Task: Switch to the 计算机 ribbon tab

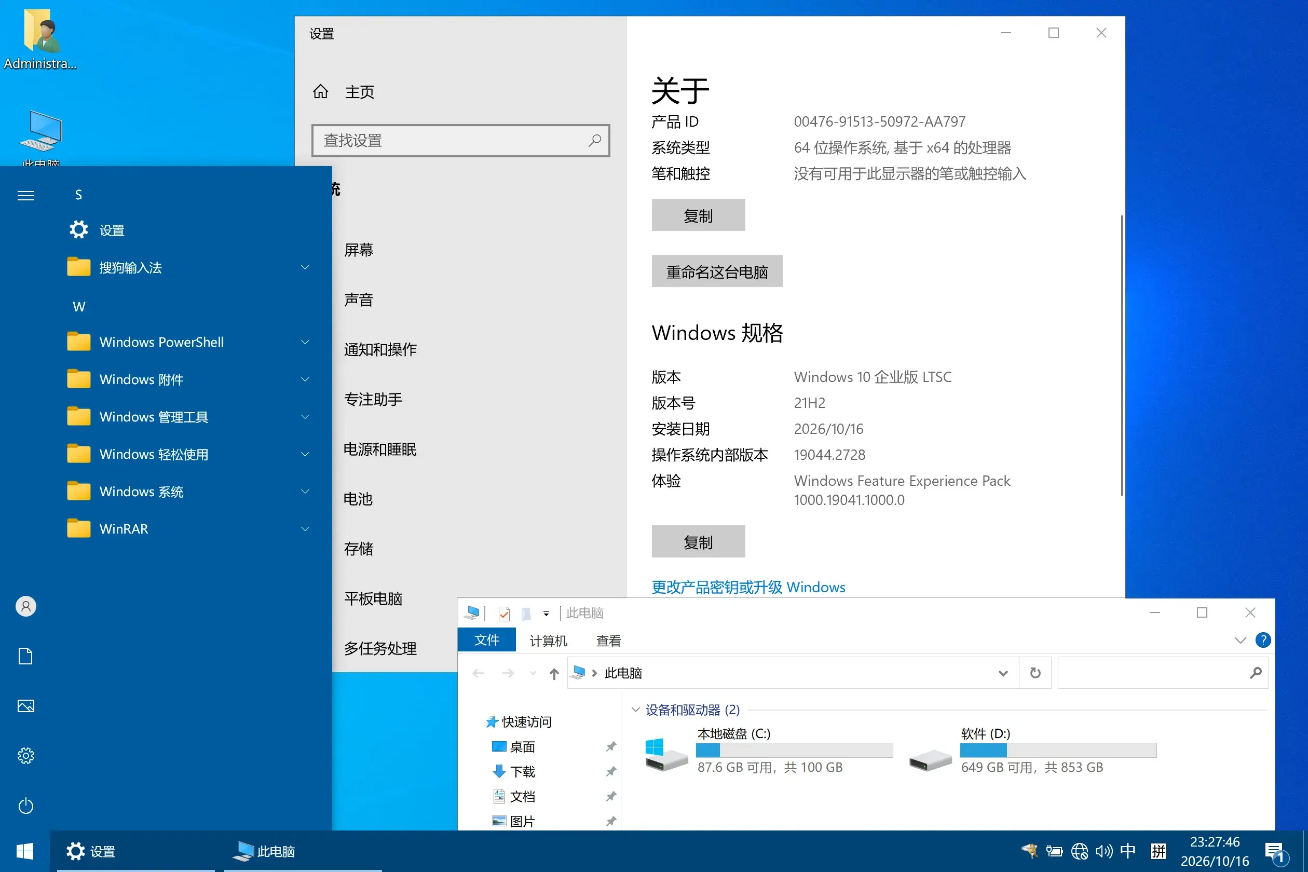Action: [548, 641]
